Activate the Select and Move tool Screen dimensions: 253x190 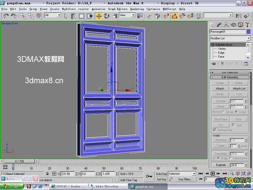tap(99, 16)
